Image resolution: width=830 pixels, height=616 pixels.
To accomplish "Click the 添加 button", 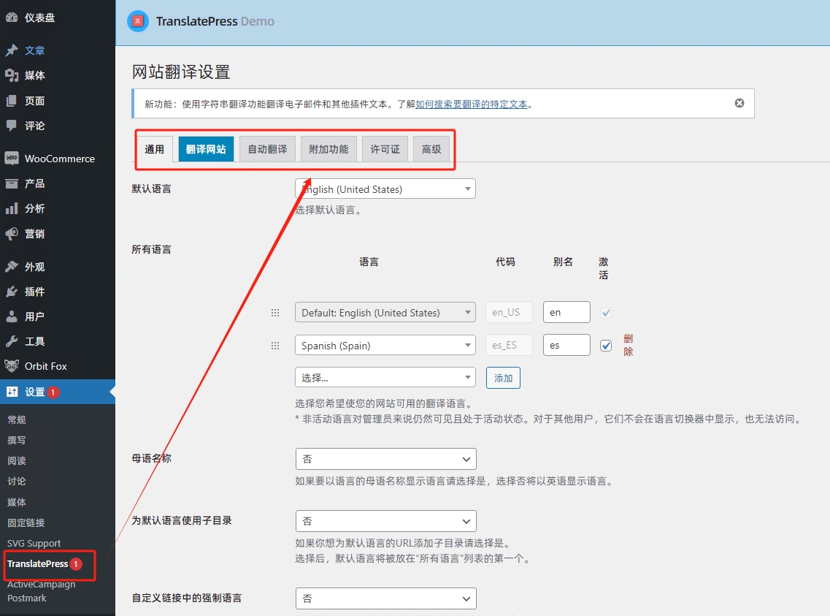I will (503, 378).
